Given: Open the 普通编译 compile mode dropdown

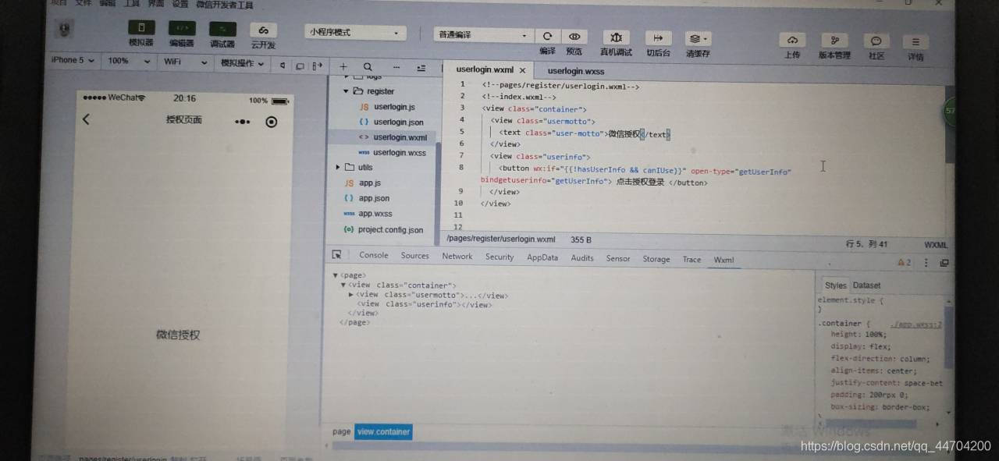Looking at the screenshot, I should click(482, 35).
